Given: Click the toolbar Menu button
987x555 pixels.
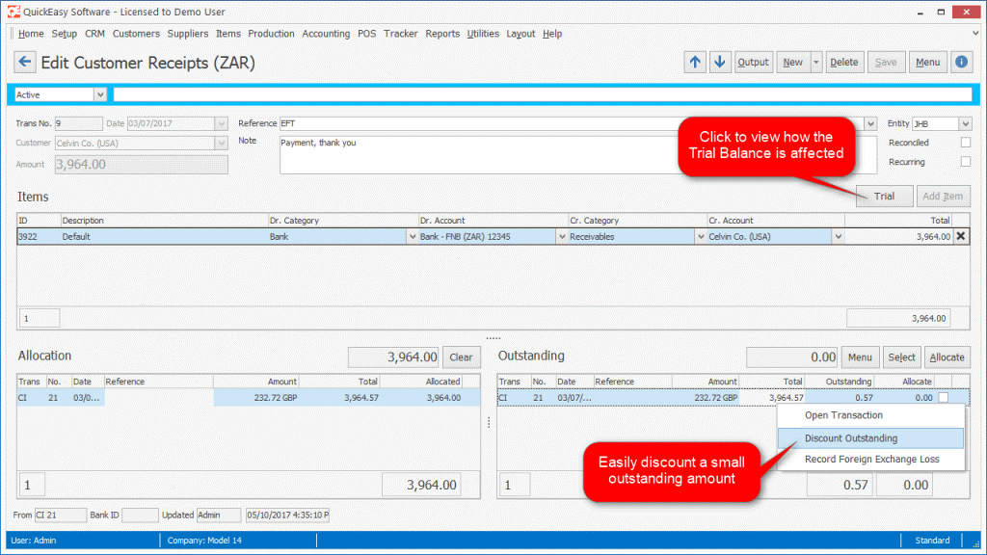Looking at the screenshot, I should point(928,62).
